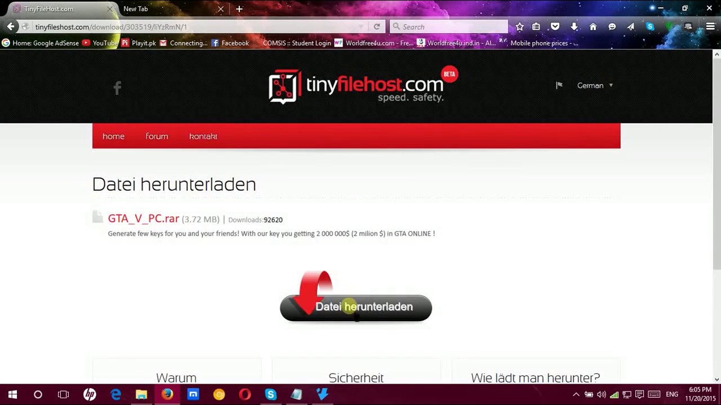
Task: Open a new tab with plus icon
Action: tap(239, 9)
